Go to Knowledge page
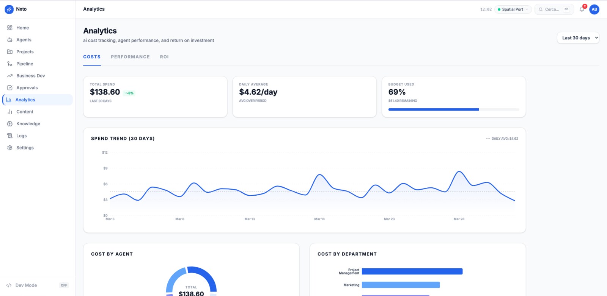The width and height of the screenshot is (607, 296). (38, 124)
